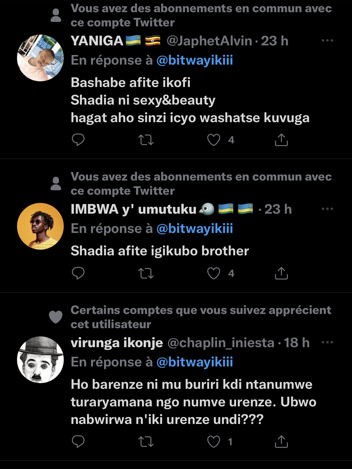
Task: Open the @chaplin_iniesta handle
Action: (x=221, y=343)
